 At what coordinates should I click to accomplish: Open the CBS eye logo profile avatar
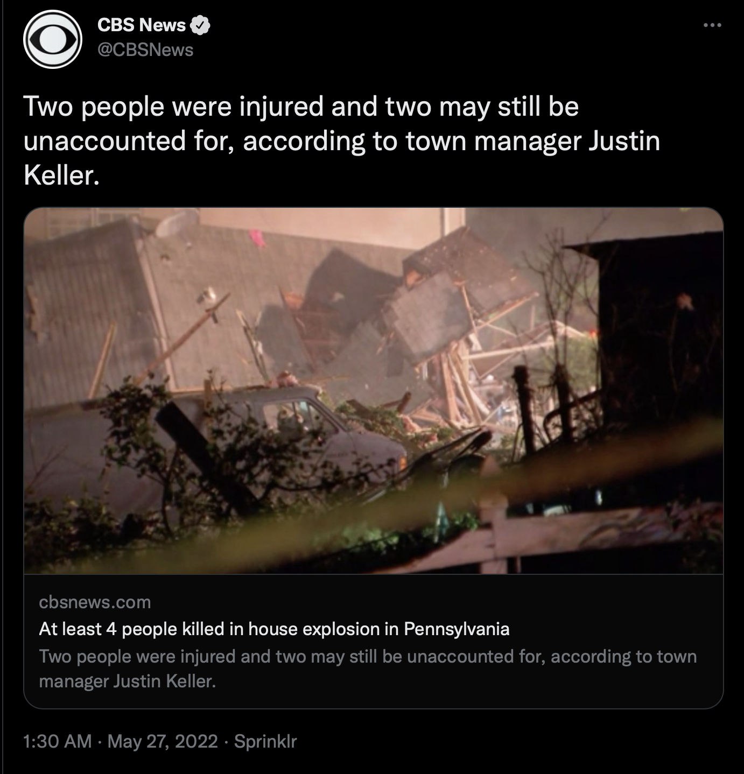tap(53, 39)
